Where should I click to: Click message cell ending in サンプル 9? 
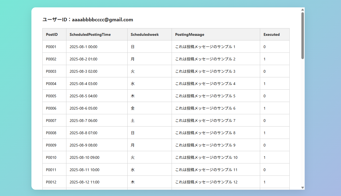pyautogui.click(x=216, y=145)
